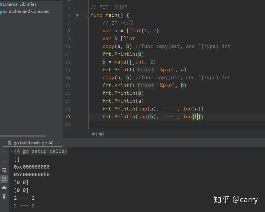The image size is (265, 212).
Task: Click the Scratches and Consoles icon
Action: pos(1,12)
